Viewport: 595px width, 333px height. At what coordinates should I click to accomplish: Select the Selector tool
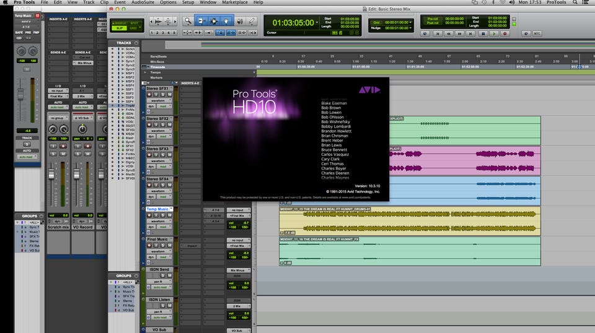click(214, 21)
